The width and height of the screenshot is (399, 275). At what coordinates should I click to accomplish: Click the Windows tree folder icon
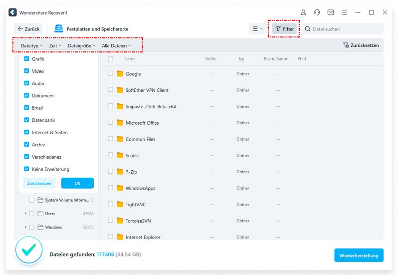[40, 227]
